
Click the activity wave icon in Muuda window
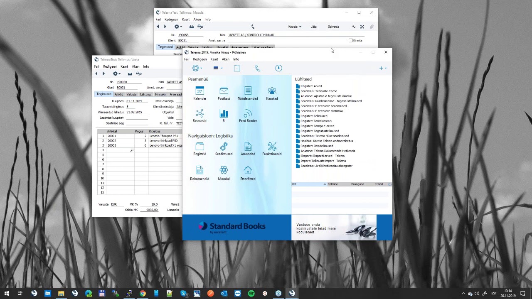tap(354, 27)
